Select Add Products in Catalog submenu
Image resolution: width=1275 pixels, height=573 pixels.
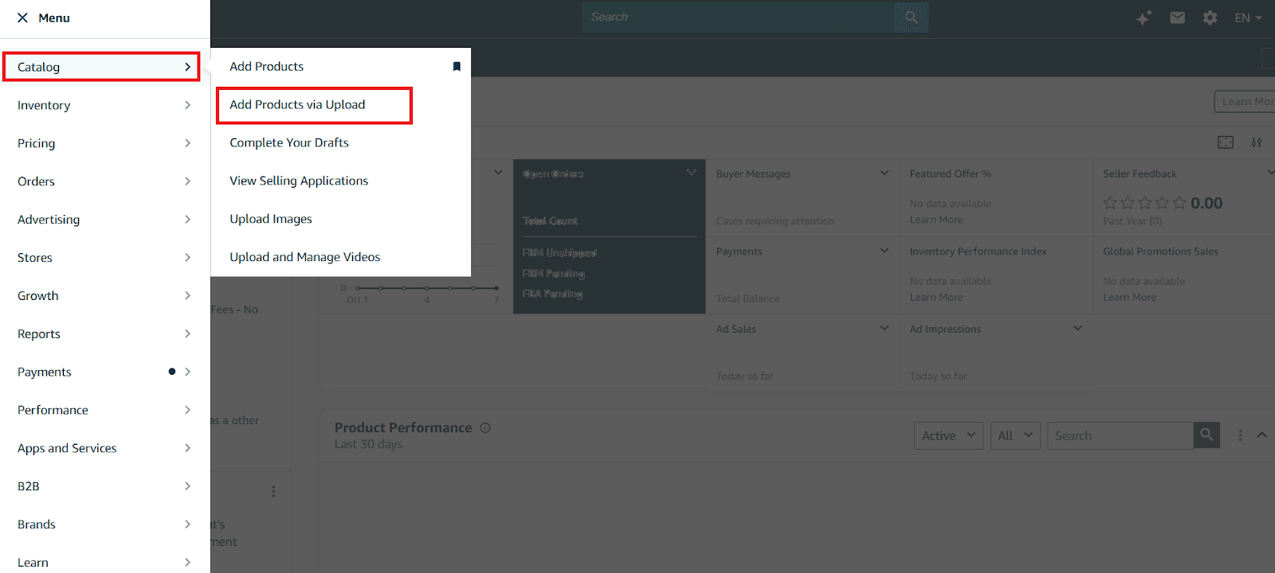coord(266,66)
